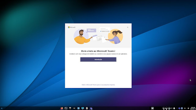The image size is (196, 110).
Task: Open the link to get Teams for small business
Action: click(x=98, y=85)
